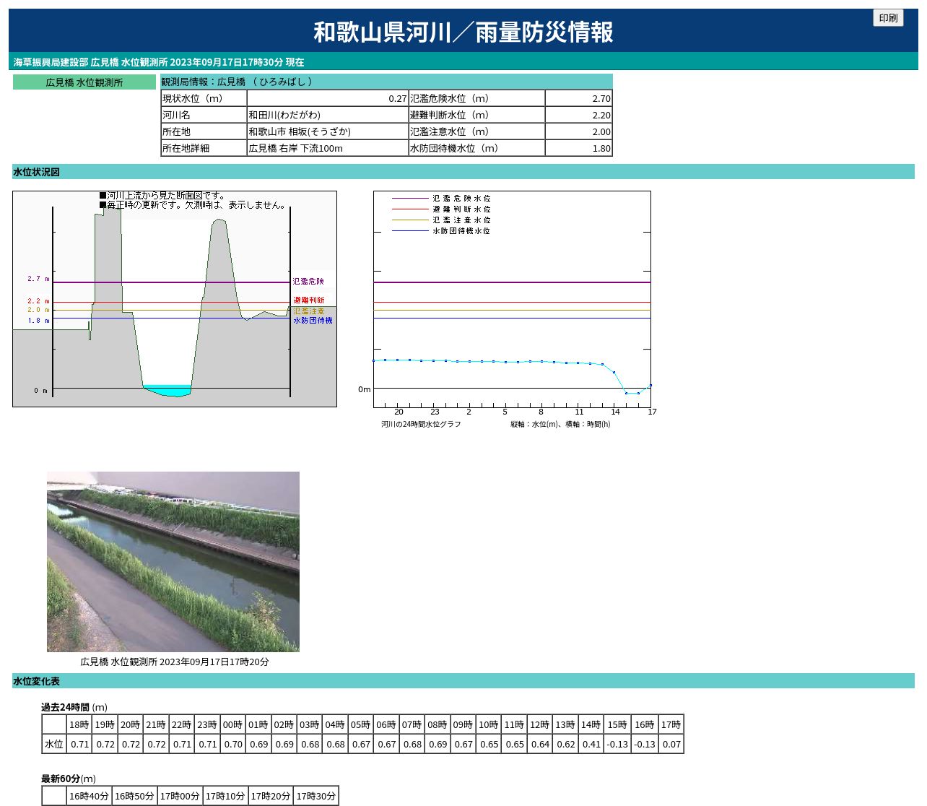Click the 現状水位 value 0.27

[x=328, y=98]
